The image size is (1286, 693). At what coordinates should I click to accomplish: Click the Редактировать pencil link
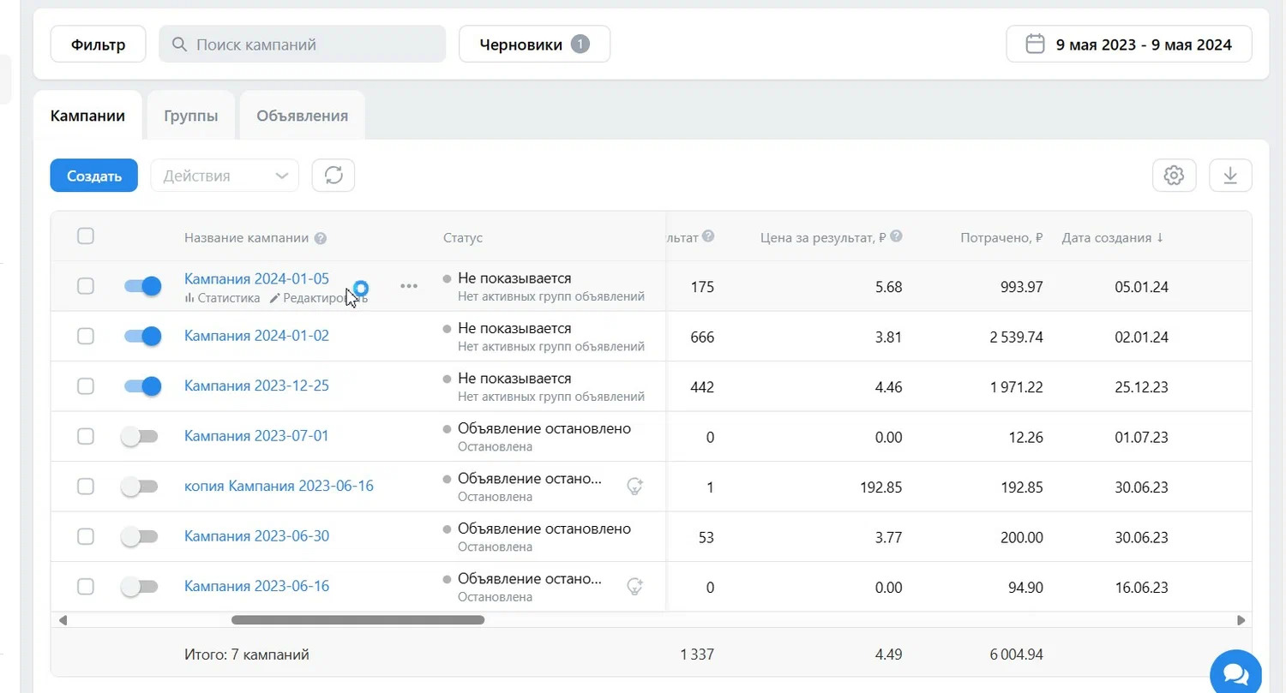tap(318, 298)
